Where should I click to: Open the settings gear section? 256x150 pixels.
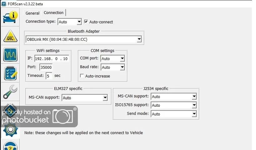click(10, 129)
